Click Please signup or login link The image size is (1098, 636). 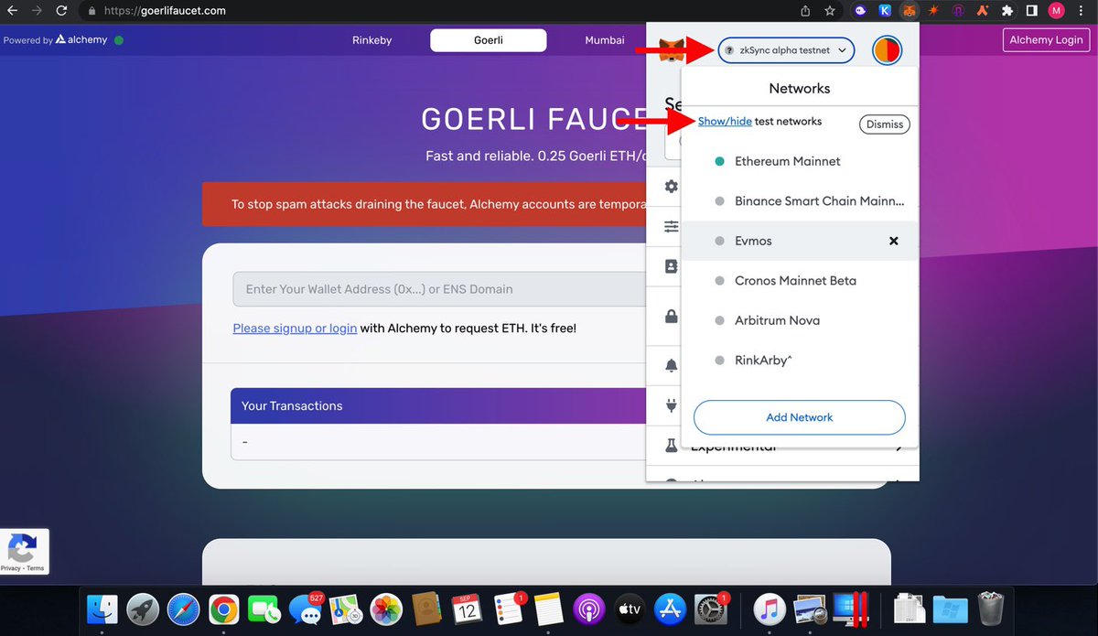click(295, 329)
